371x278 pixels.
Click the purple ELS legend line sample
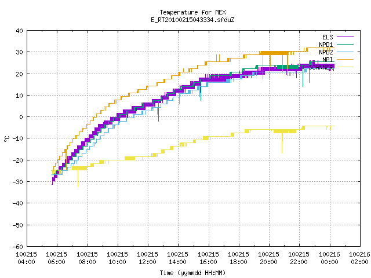pyautogui.click(x=345, y=37)
